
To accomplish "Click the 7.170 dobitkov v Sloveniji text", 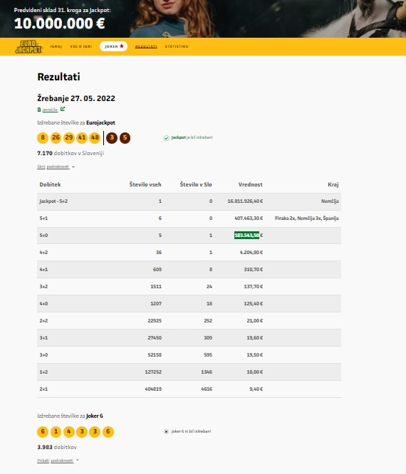I will coord(71,153).
